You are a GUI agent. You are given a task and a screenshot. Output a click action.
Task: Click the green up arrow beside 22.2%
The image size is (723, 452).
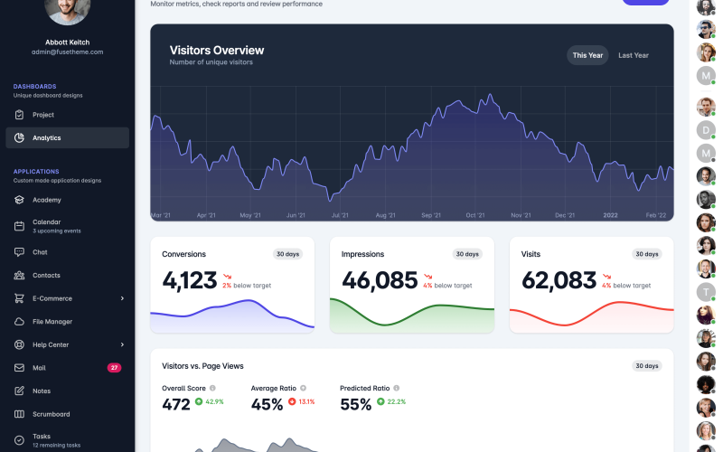[380, 401]
